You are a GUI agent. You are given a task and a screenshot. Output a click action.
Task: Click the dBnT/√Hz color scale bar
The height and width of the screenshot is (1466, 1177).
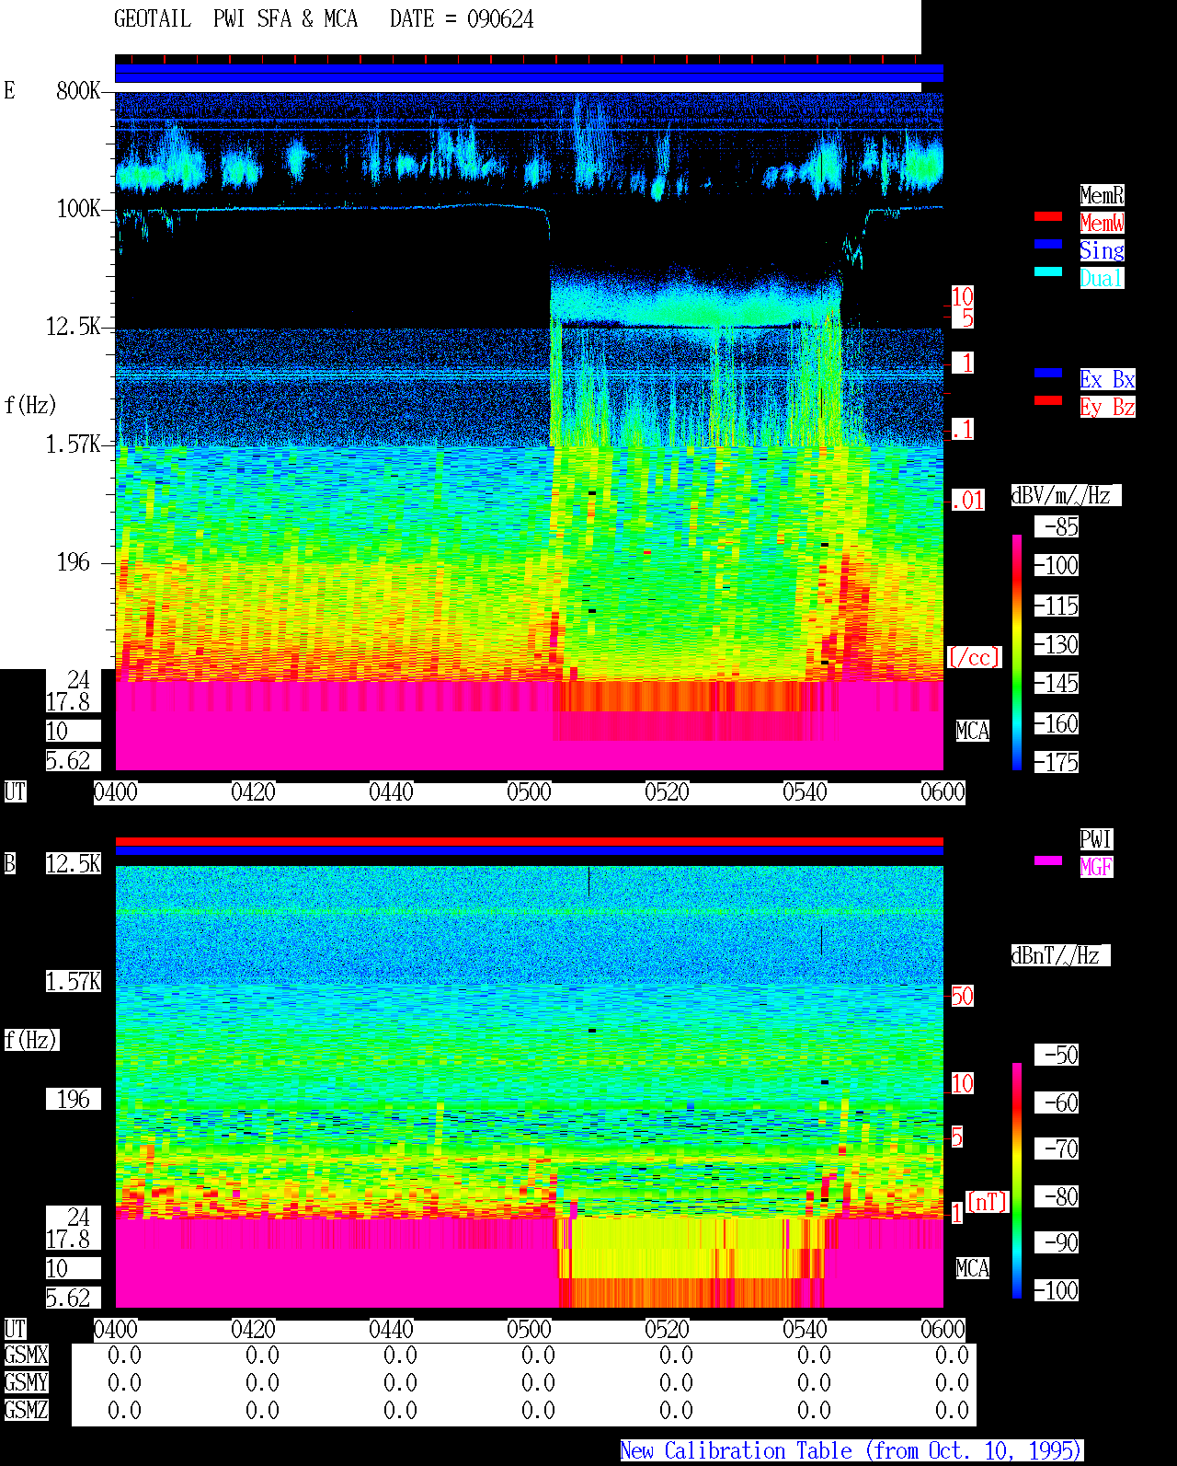pyautogui.click(x=1017, y=1181)
